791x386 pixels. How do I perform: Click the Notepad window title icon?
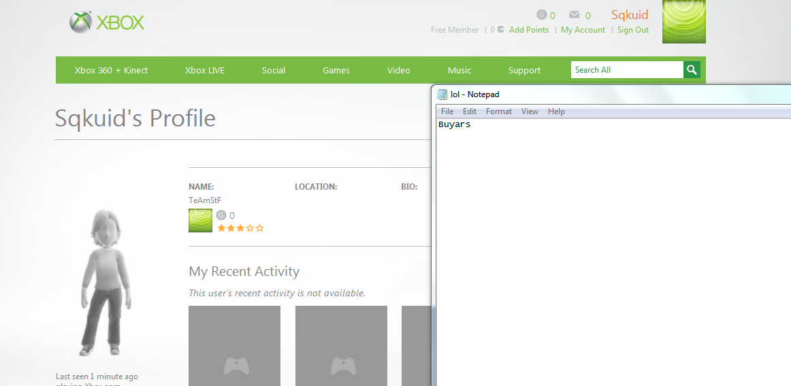pyautogui.click(x=442, y=94)
